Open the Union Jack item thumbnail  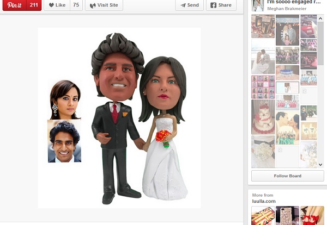point(262,216)
